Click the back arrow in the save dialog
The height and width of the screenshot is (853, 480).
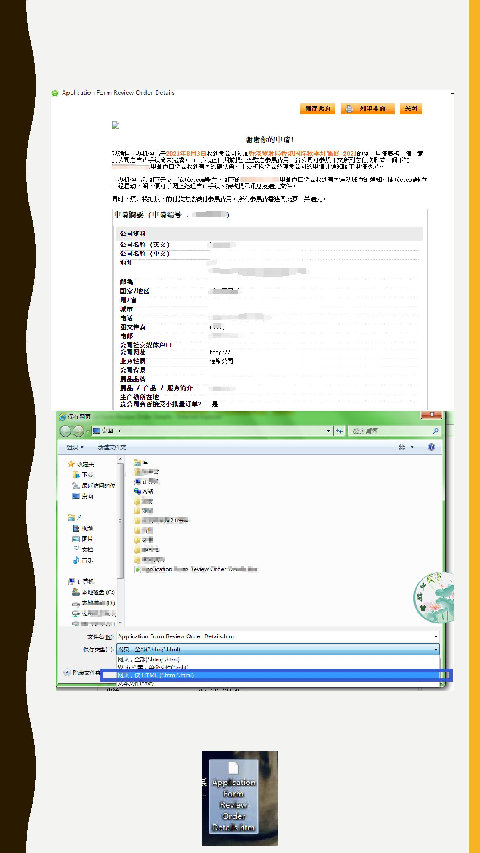click(x=65, y=431)
